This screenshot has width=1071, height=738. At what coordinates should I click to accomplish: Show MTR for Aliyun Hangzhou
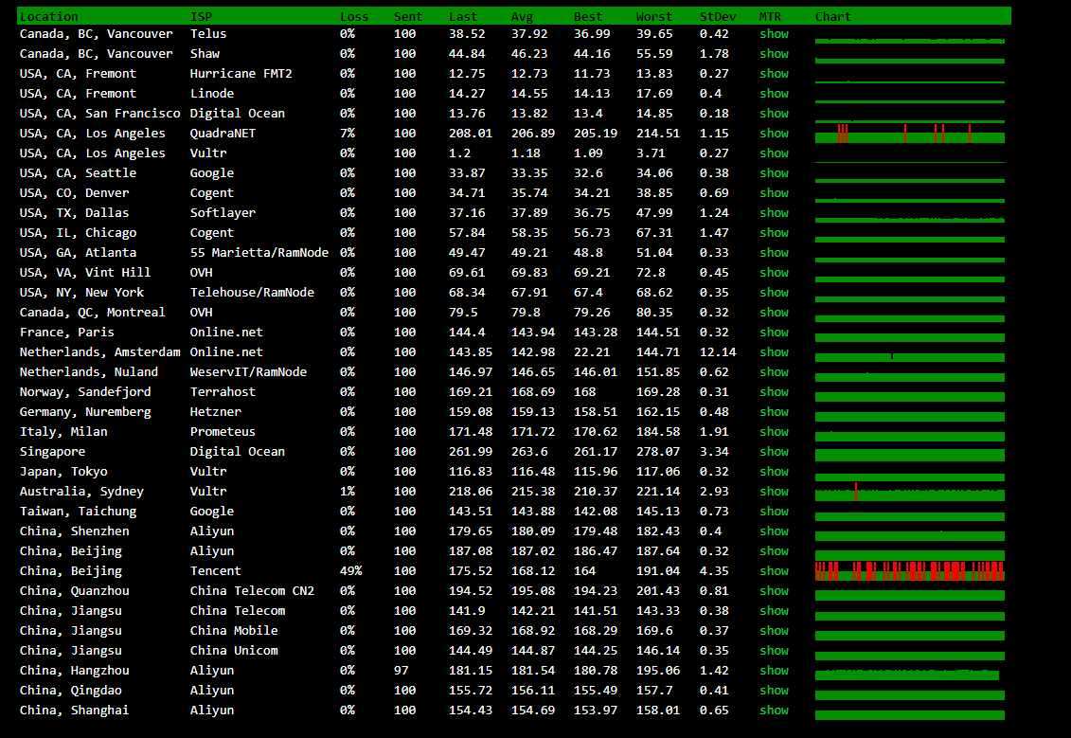pyautogui.click(x=774, y=670)
